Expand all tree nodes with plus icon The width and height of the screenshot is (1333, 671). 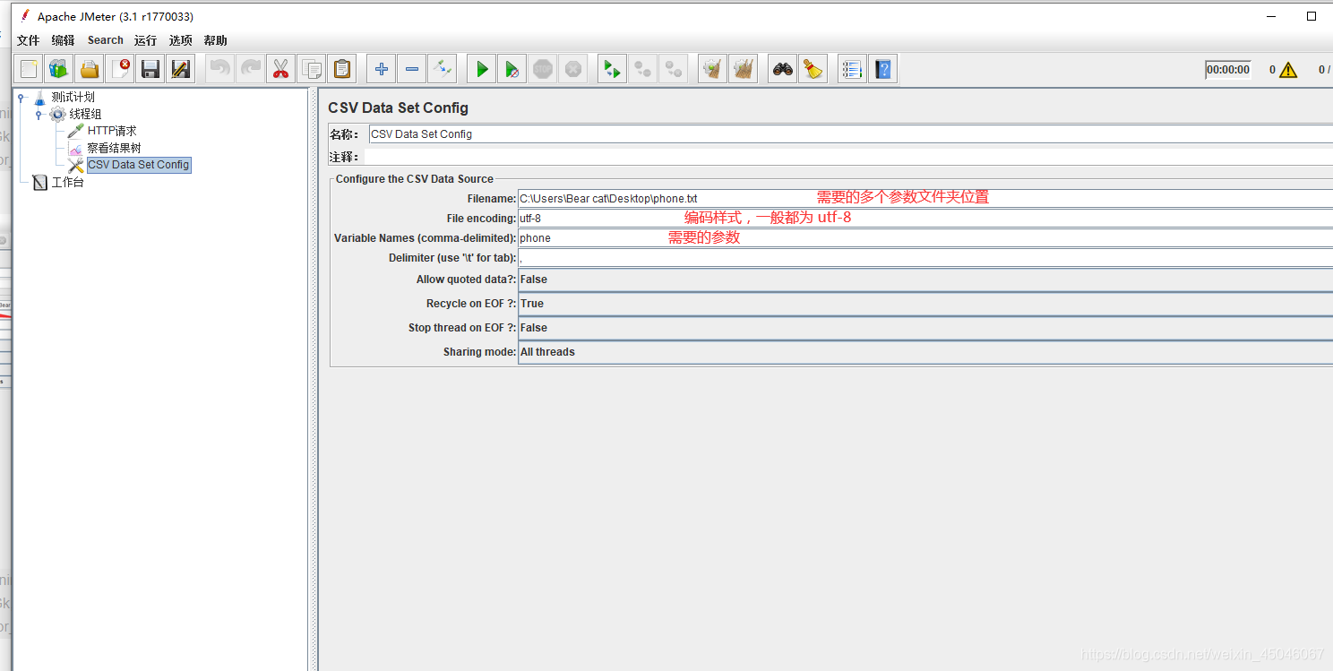(x=382, y=69)
